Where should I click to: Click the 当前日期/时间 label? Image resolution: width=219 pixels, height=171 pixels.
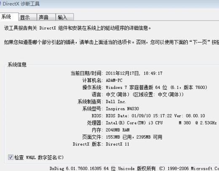pyautogui.click(x=87, y=73)
